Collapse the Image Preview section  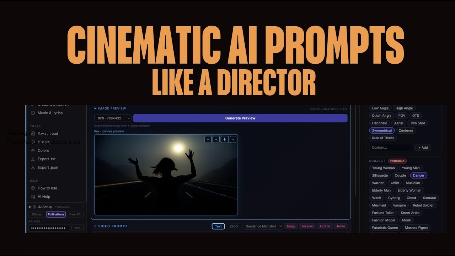click(x=96, y=108)
